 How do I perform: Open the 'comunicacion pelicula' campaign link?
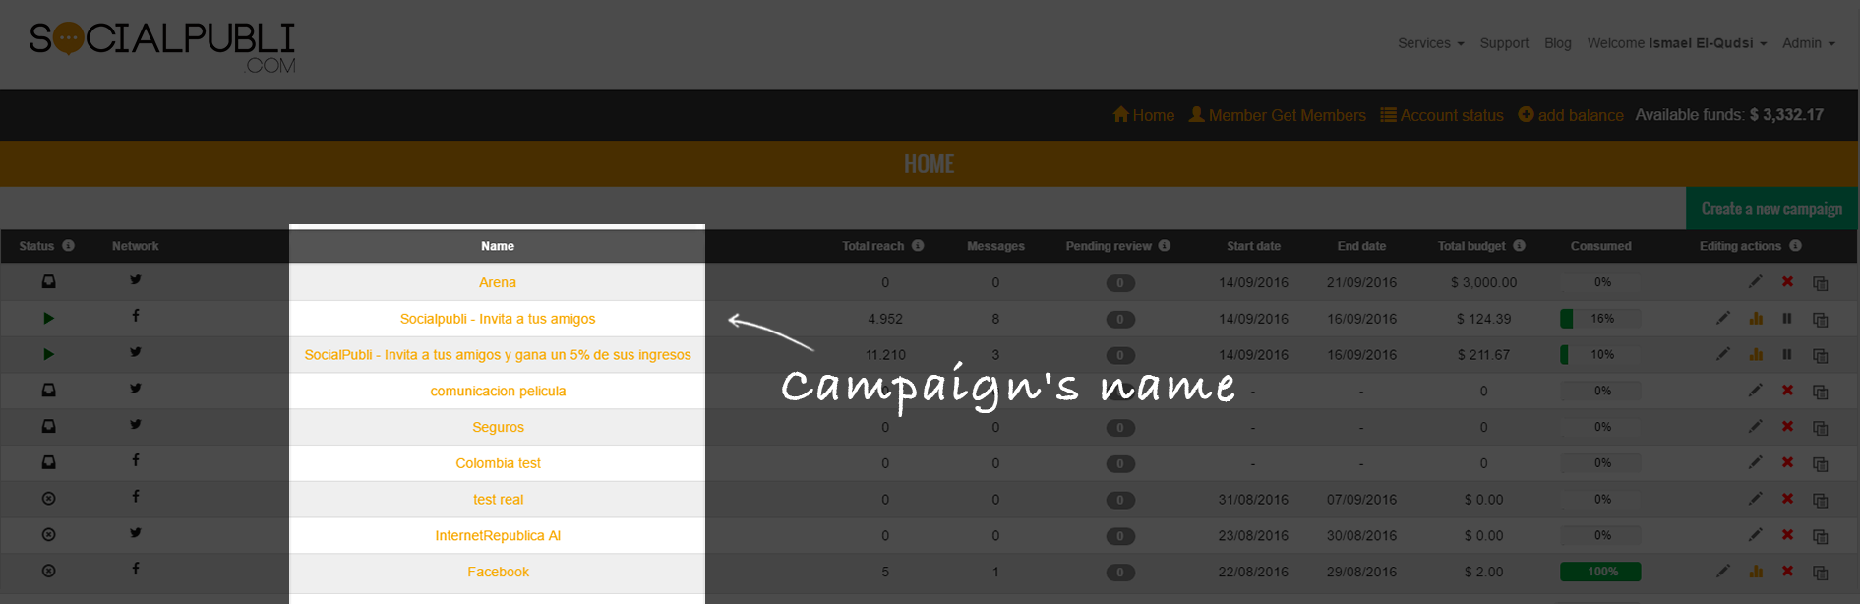coord(498,391)
